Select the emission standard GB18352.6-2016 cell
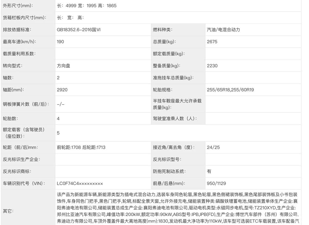This screenshot has height=225, width=309. 79,30
